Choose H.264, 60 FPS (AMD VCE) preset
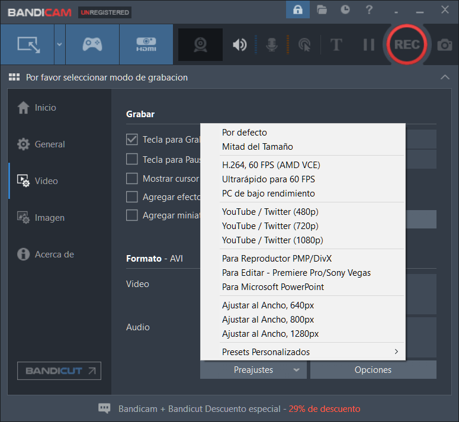 (x=303, y=165)
